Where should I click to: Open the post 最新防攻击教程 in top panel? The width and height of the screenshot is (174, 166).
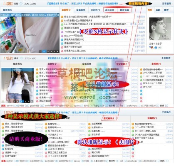(x=72, y=28)
